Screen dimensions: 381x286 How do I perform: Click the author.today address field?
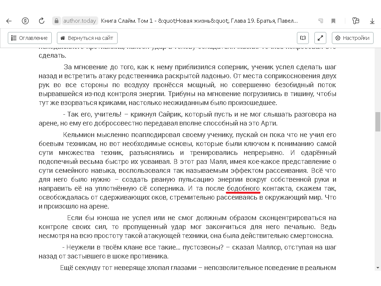[x=80, y=21]
